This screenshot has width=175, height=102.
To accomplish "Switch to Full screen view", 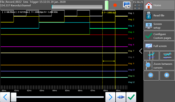I will 159,46.
